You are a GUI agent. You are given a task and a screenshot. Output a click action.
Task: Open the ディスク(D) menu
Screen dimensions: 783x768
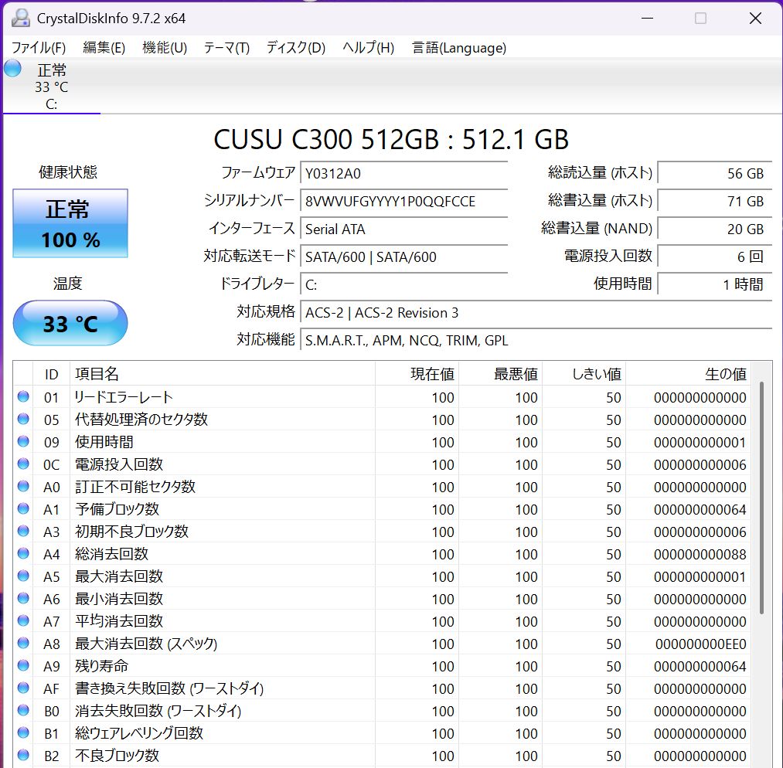[x=295, y=47]
